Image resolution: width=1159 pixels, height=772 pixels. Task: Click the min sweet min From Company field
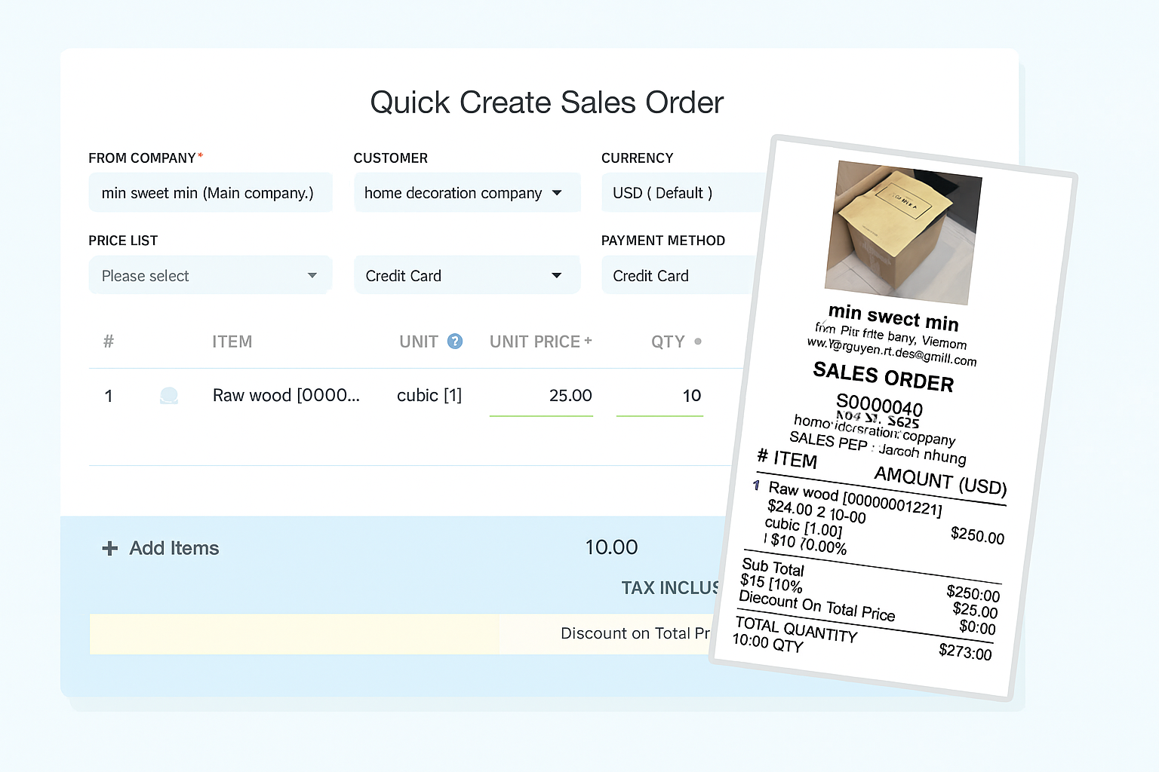pos(210,193)
